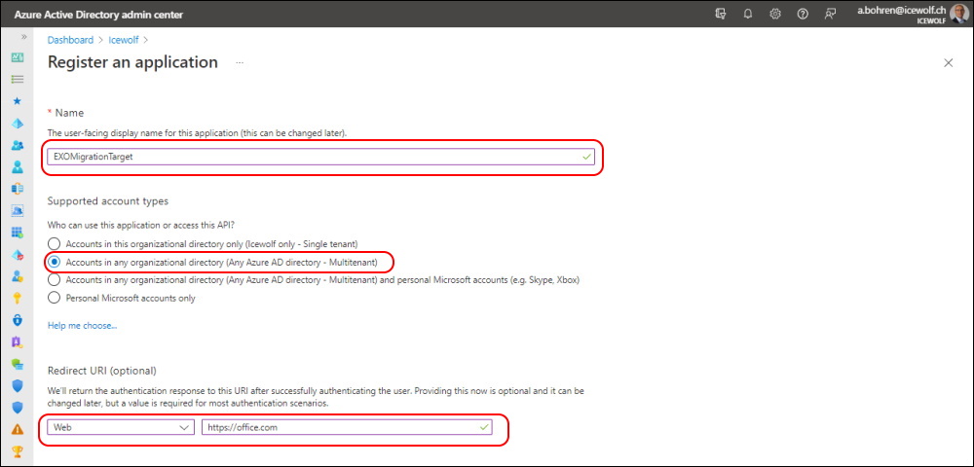Open account menu via profile avatar
The height and width of the screenshot is (467, 974).
pos(958,14)
